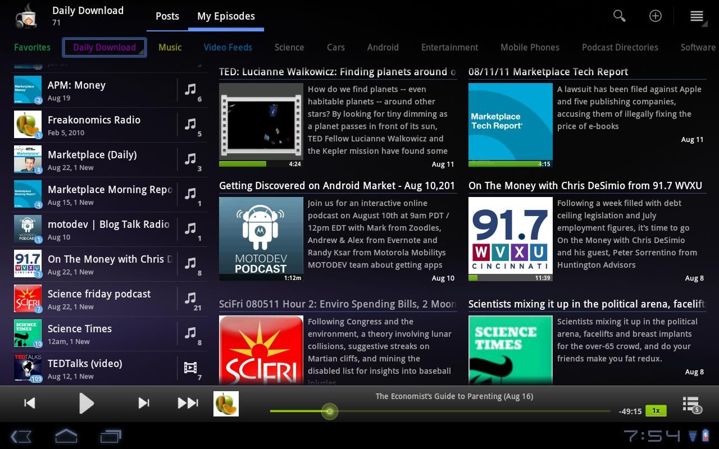
Task: Switch to the My Episodes tab
Action: click(x=226, y=16)
